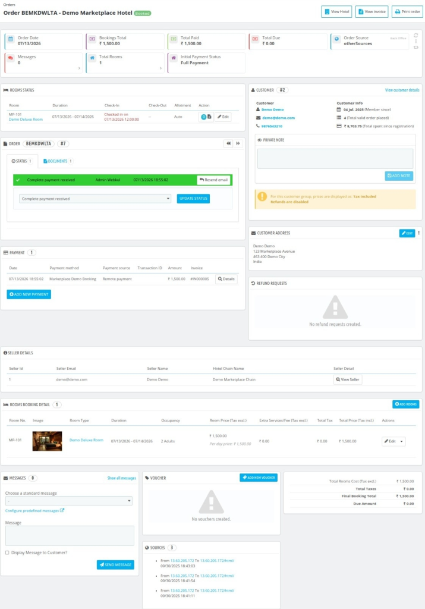Click the refresh icon beside Order Source

click(415, 35)
